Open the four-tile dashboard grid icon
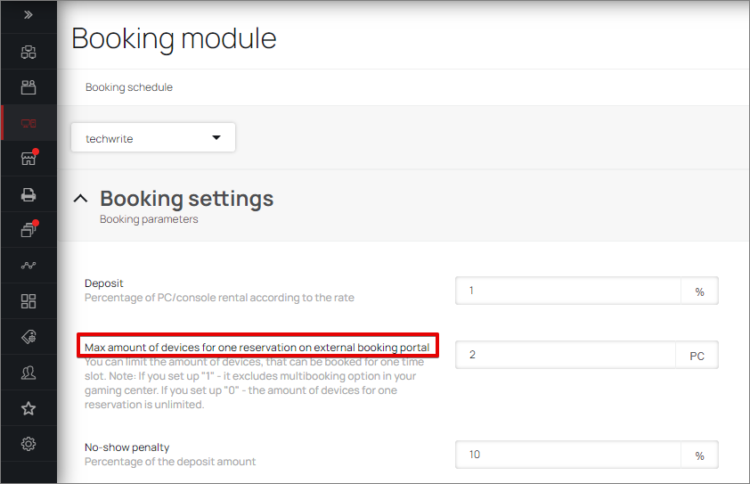 [x=29, y=301]
